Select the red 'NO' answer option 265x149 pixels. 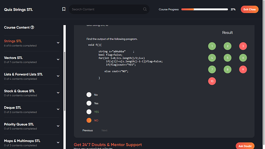pos(89,120)
